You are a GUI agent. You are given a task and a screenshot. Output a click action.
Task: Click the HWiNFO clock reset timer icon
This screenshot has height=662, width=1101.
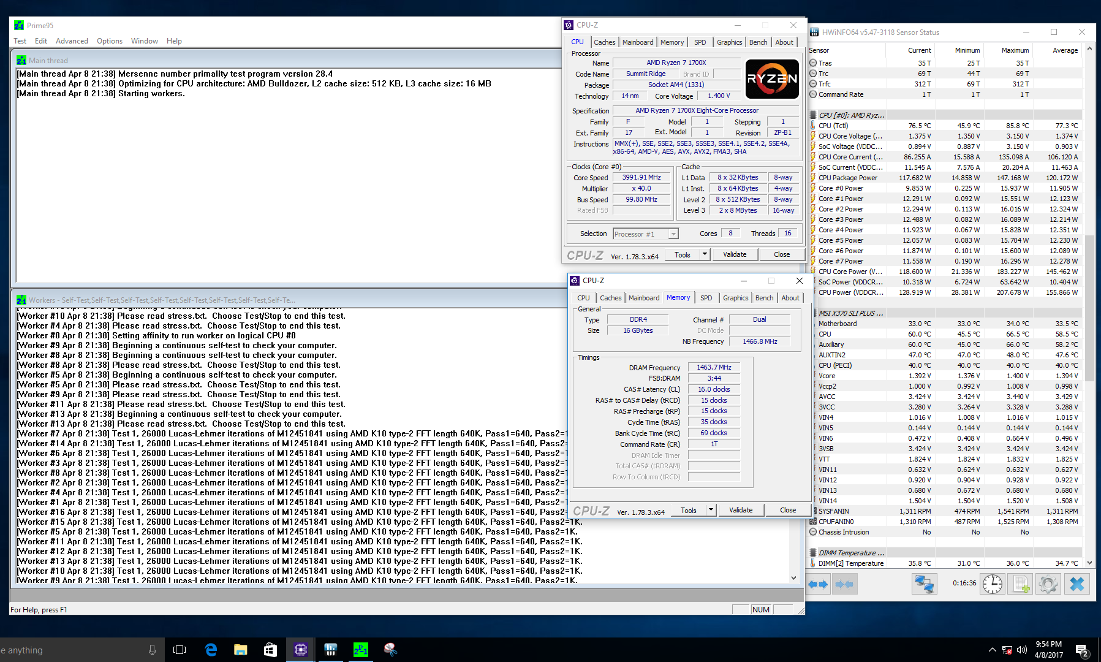[x=993, y=584]
